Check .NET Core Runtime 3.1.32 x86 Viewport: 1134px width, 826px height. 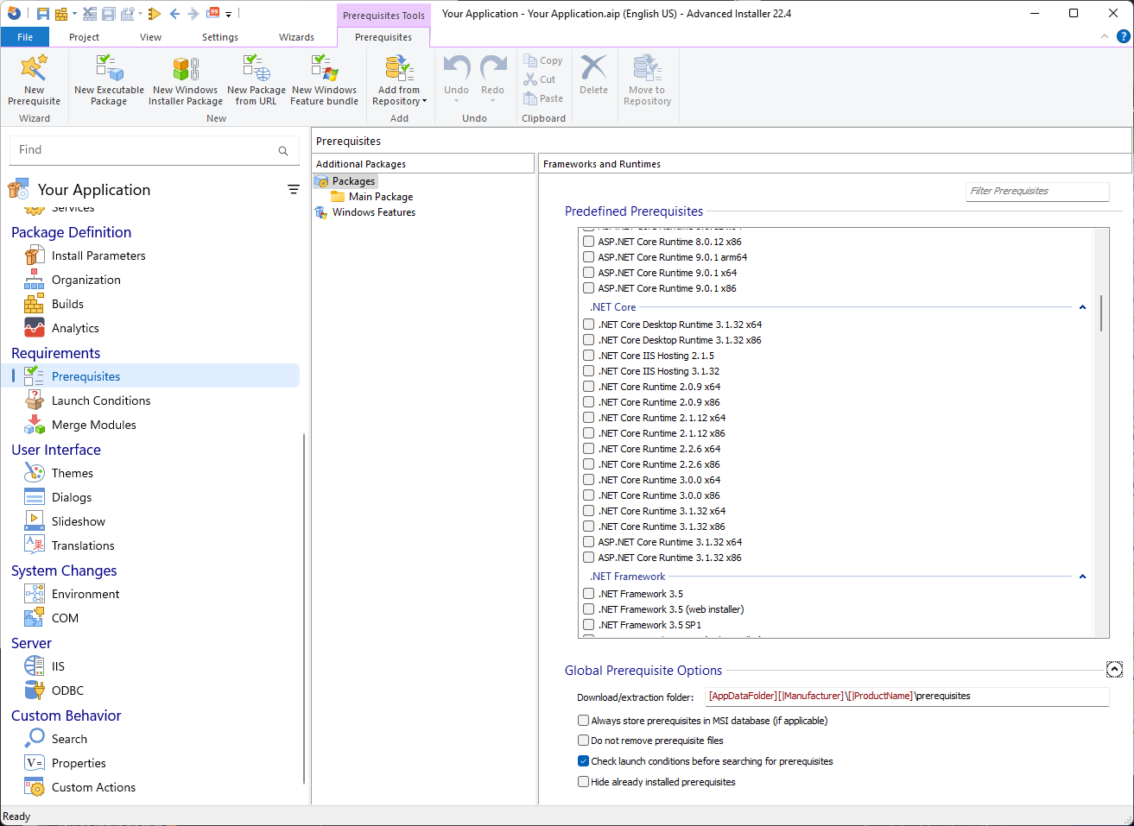pos(588,526)
